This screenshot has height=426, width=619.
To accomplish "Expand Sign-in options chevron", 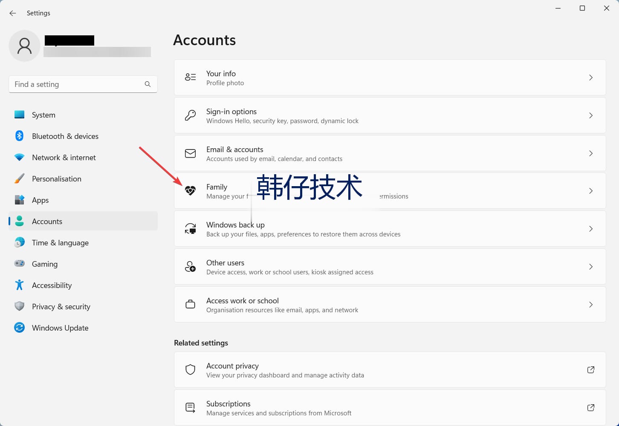I will (591, 115).
